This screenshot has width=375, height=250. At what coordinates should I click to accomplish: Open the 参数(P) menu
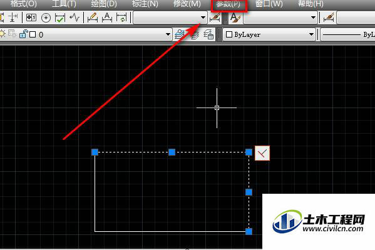[x=229, y=4]
